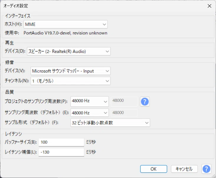Image resolution: width=216 pixels, height=178 pixels.
Task: Click the レイテンシ補償(L): label
Action: 21,152
